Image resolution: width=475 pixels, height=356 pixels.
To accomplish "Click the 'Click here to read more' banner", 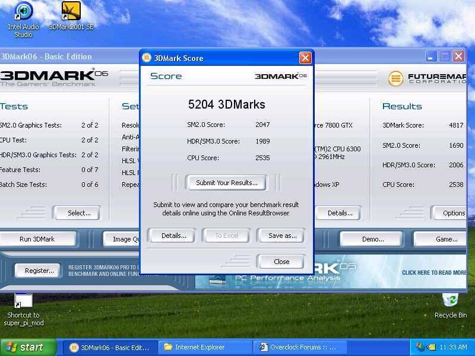I will pyautogui.click(x=435, y=272).
